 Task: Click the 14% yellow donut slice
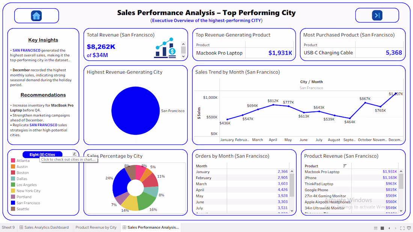pyautogui.click(x=130, y=203)
